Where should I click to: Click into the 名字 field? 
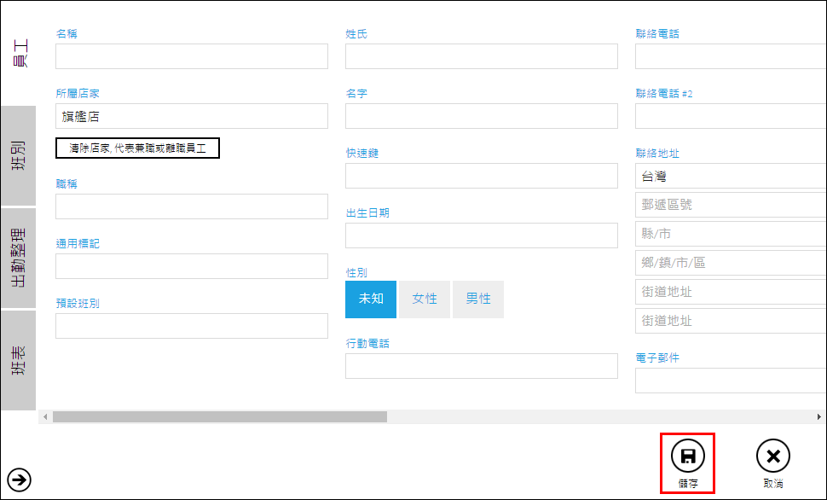(x=482, y=116)
